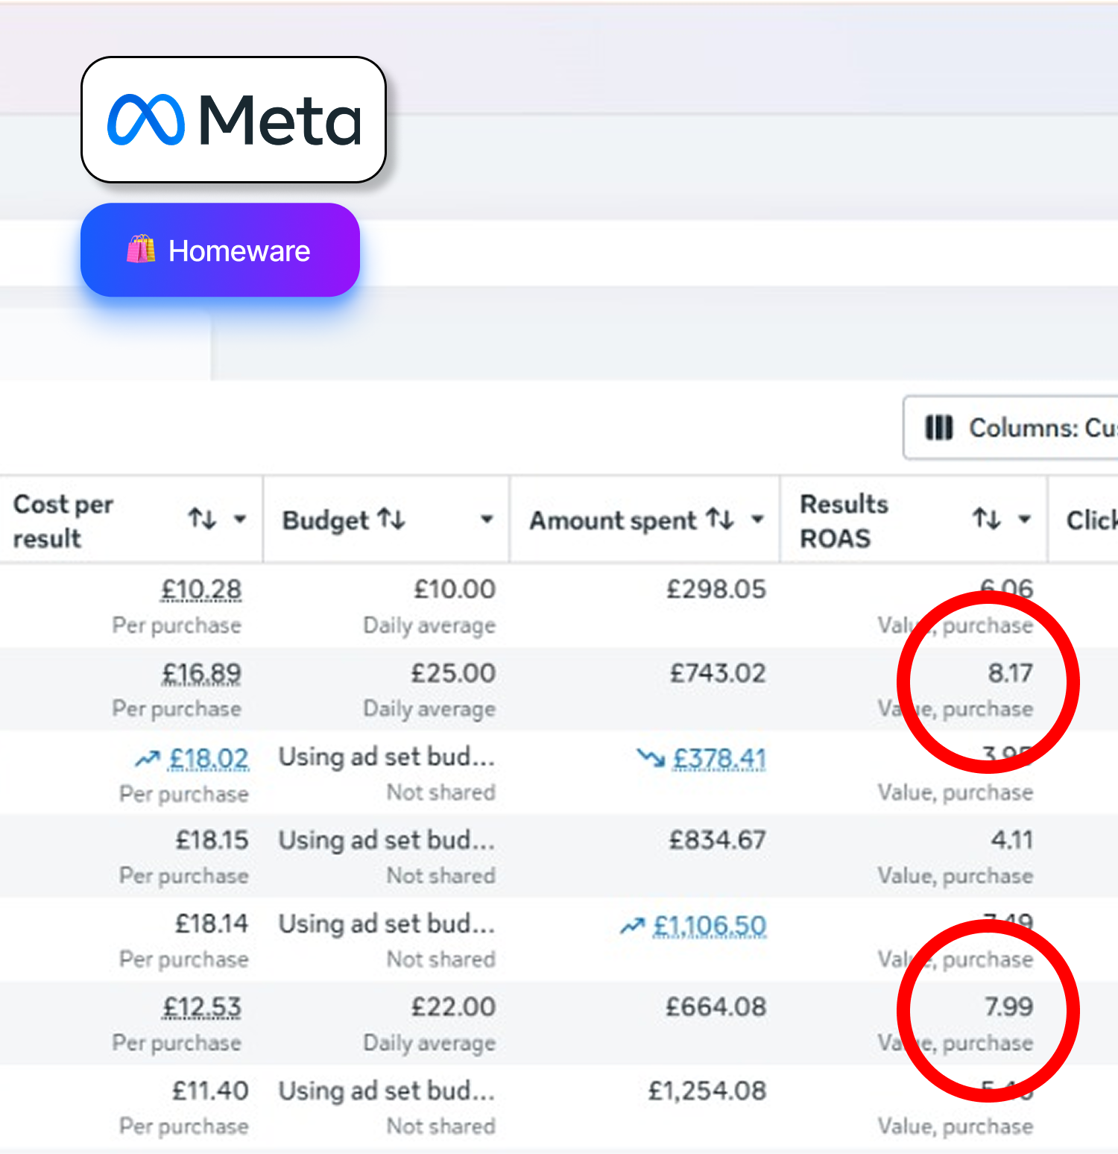This screenshot has height=1154, width=1118.
Task: Sort the Budget column using its arrows icon
Action: (392, 518)
